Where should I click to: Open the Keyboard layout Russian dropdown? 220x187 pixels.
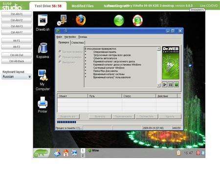[17, 76]
